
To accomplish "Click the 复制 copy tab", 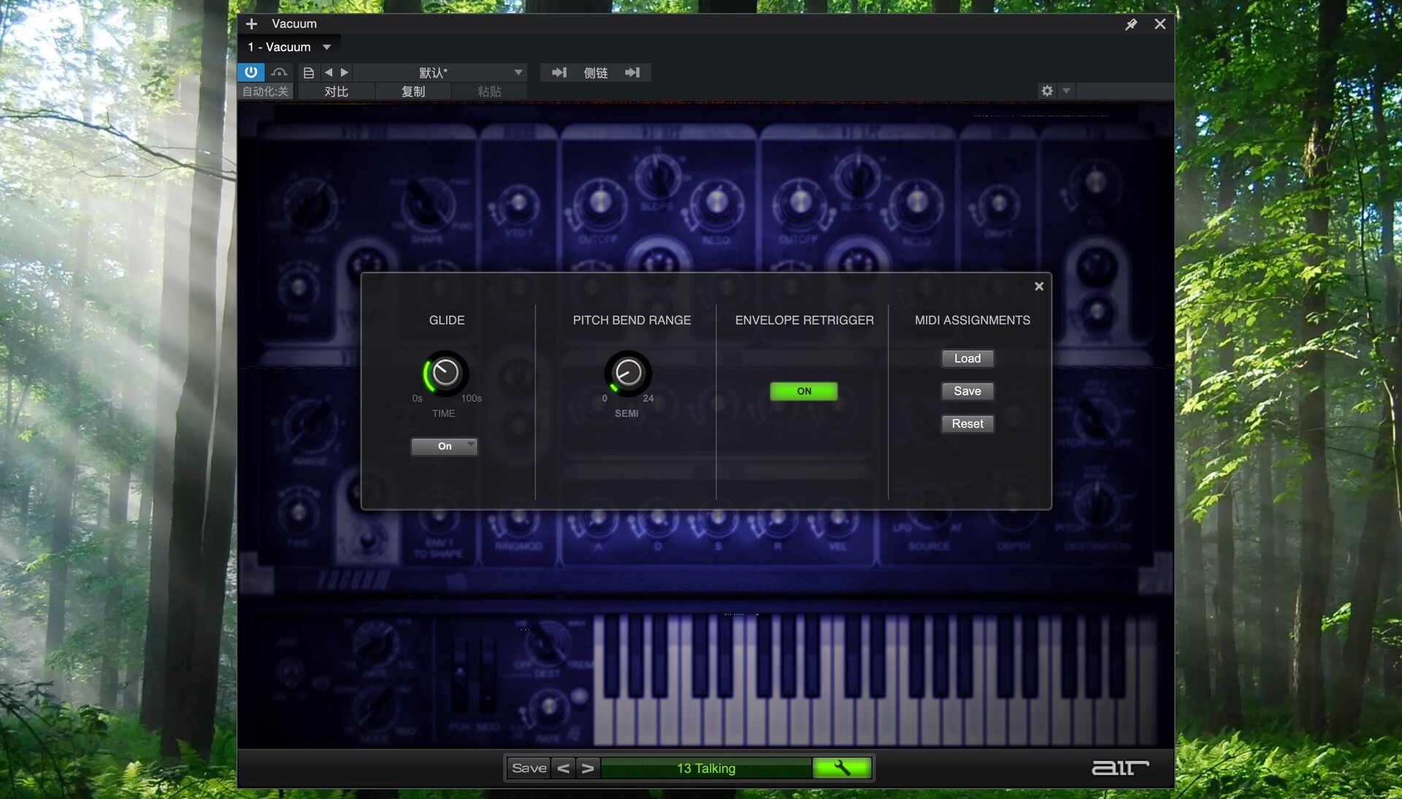I will [x=413, y=91].
